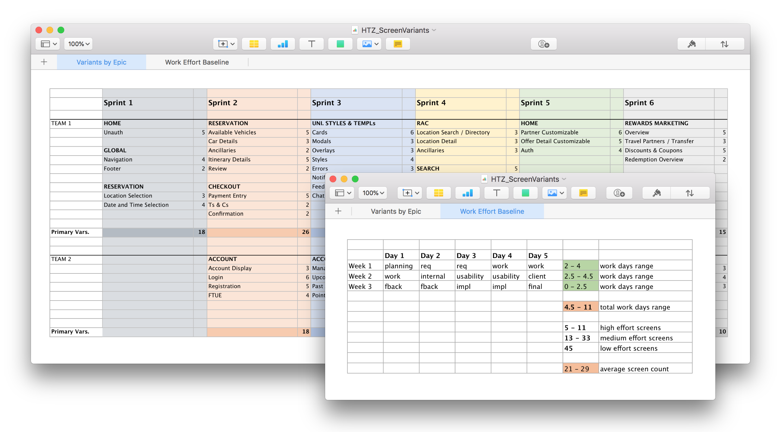Select the orange 4.5 – 11 total cell
This screenshot has width=781, height=432.
[x=580, y=307]
